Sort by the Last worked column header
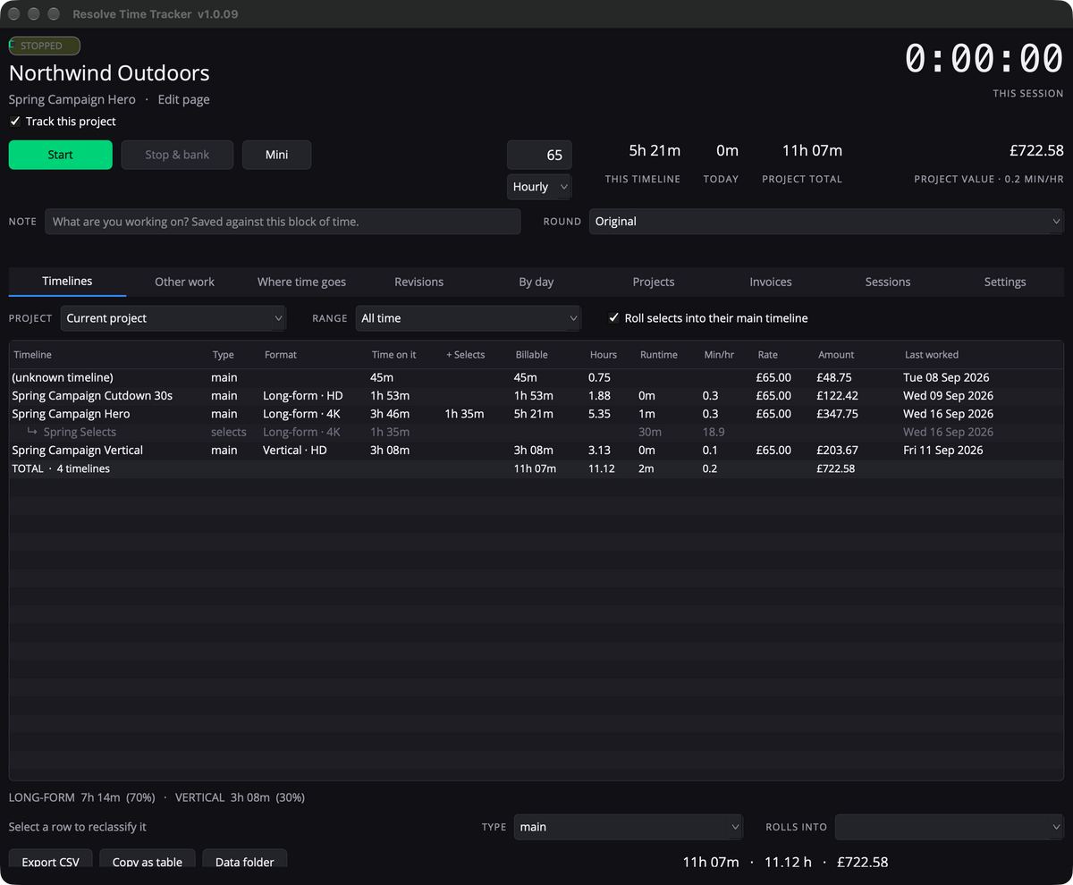 (981, 355)
